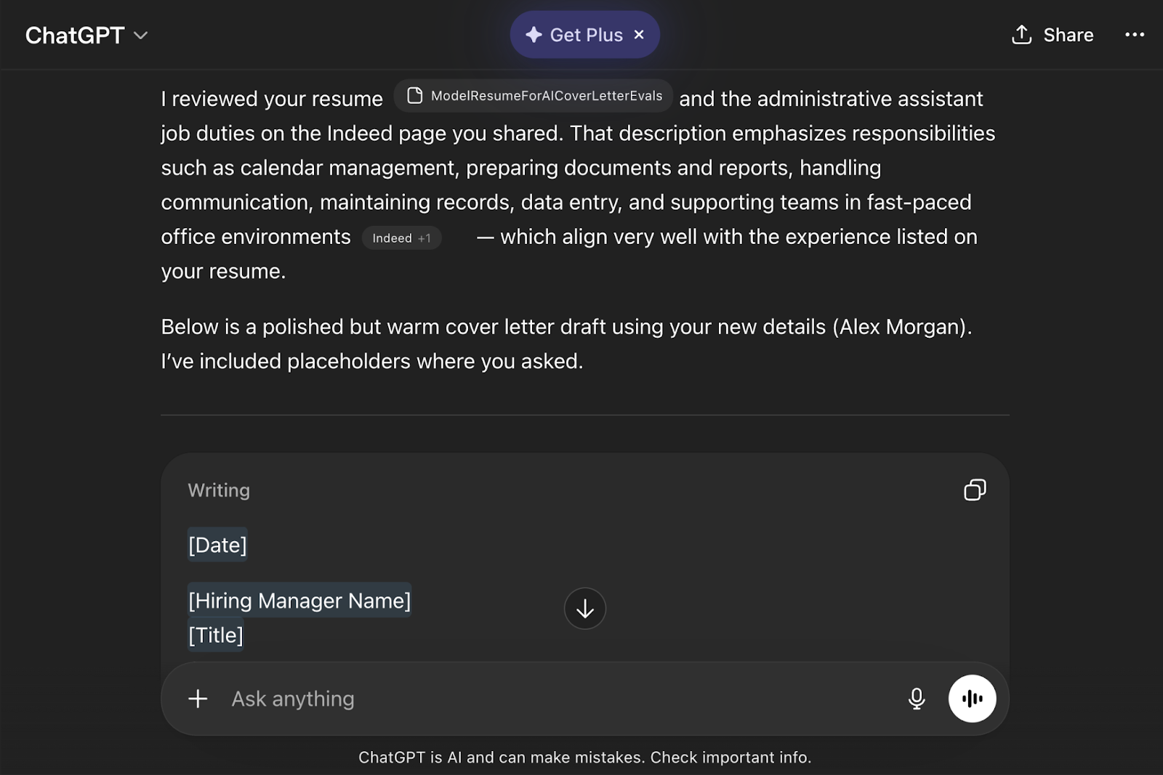Dismiss the Get Plus pill with its X
This screenshot has height=775, width=1163.
tap(639, 34)
